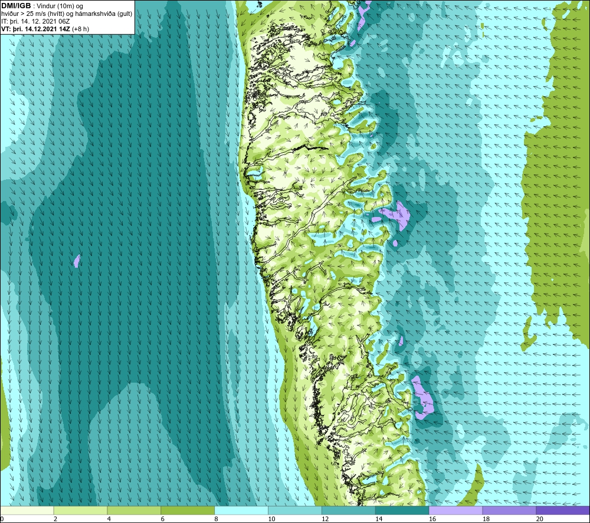This screenshot has height=523, width=590.
Task: Click the legend tick label '0'
Action: pos(2,519)
